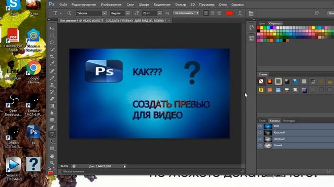Image resolution: width=334 pixels, height=187 pixels.
Task: Collapse the tools panel arrows
Action: pos(49,20)
